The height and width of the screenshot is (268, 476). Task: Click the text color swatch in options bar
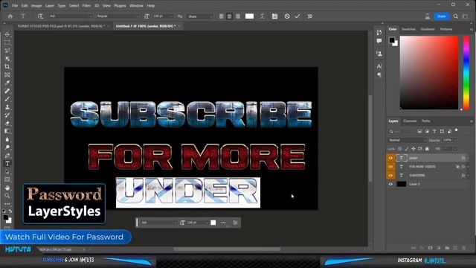click(250, 16)
